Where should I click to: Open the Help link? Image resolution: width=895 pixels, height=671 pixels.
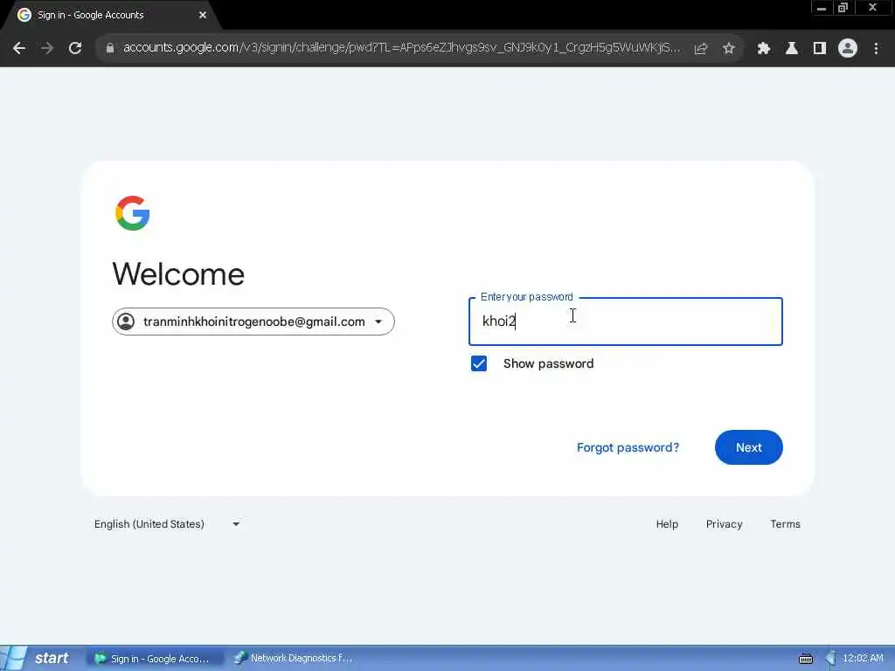click(667, 524)
